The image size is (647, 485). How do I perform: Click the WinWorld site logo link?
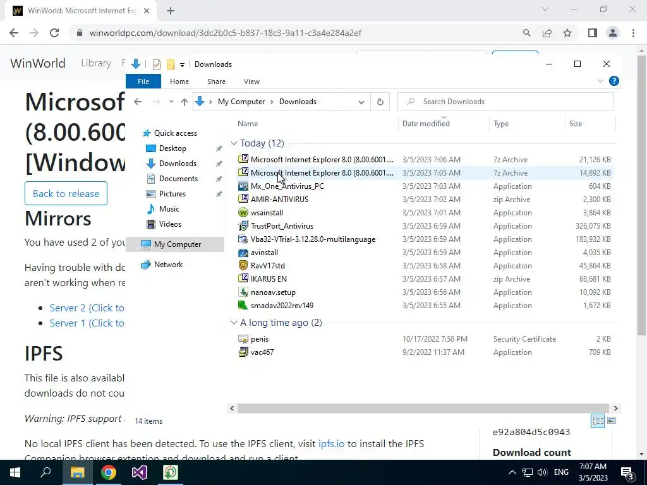coord(37,63)
